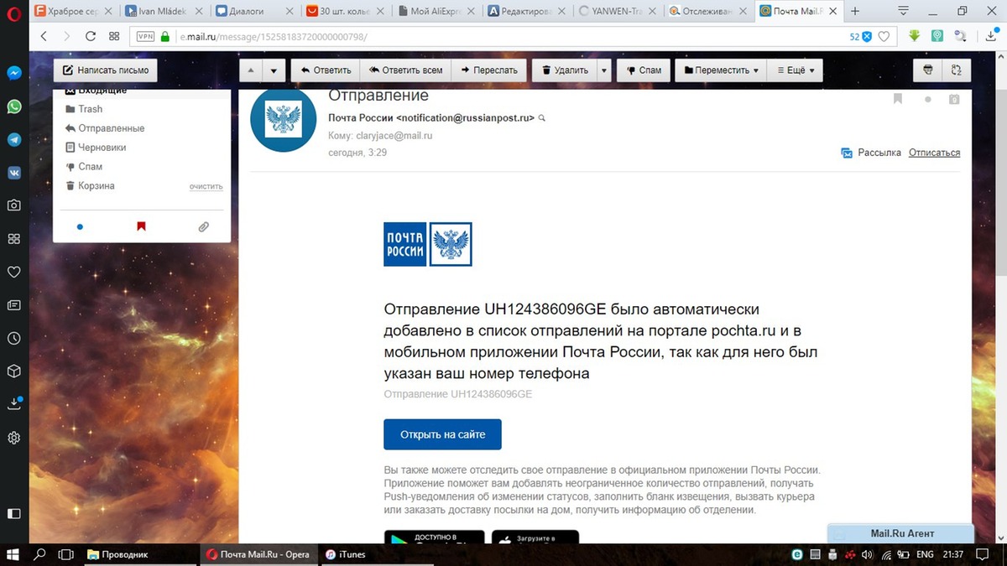Open the Переместить dropdown
The image size is (1007, 566).
click(x=721, y=70)
